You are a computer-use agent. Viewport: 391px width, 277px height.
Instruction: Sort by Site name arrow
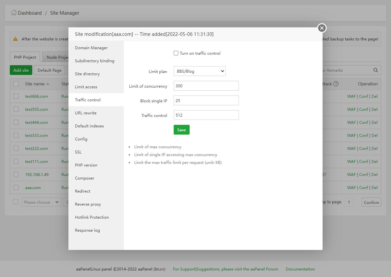click(48, 84)
